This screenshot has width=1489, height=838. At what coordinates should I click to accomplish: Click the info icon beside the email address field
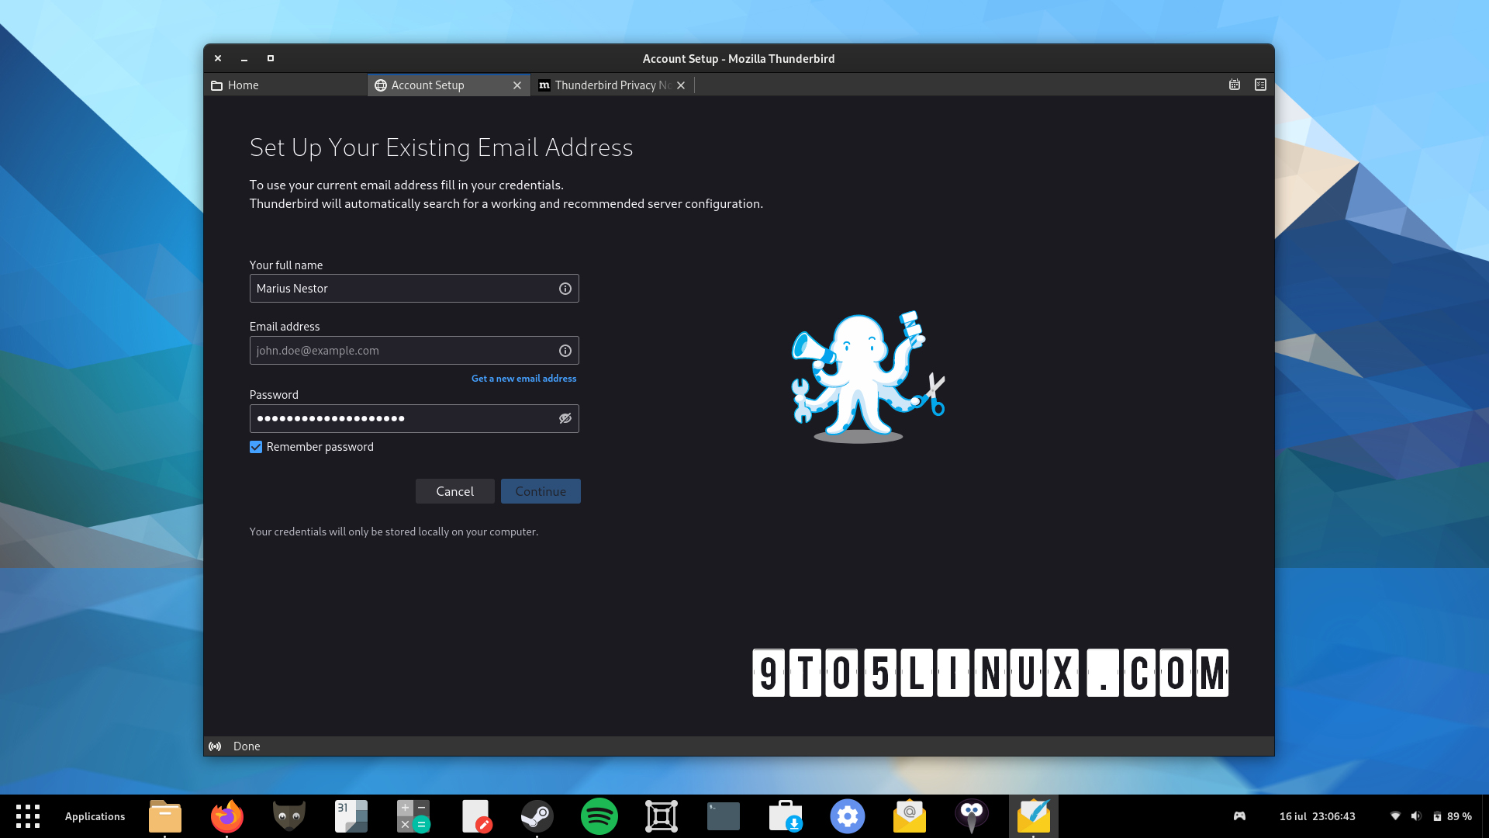(x=565, y=350)
